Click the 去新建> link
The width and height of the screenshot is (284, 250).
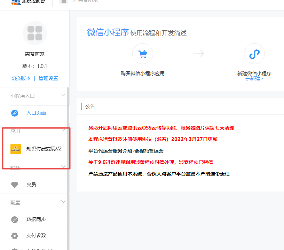(254, 79)
